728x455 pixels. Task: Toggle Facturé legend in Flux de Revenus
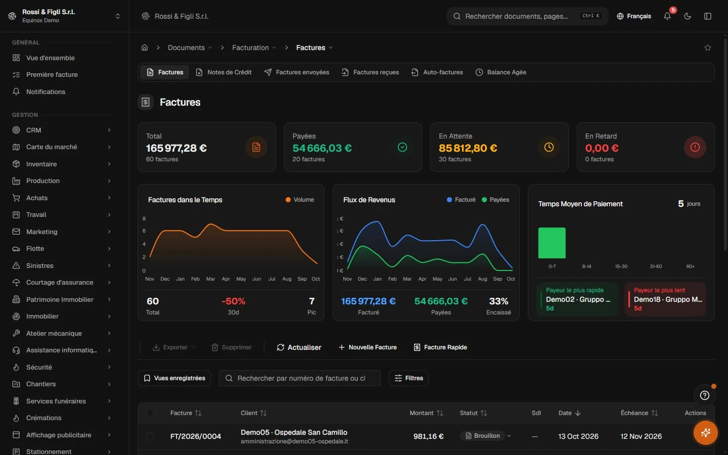461,200
